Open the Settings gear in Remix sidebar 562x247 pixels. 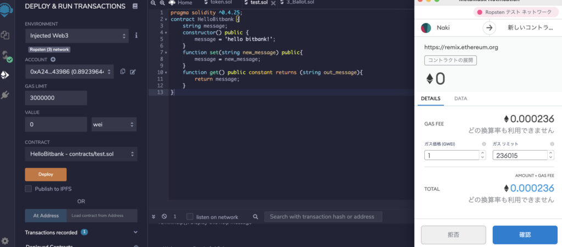click(5, 241)
